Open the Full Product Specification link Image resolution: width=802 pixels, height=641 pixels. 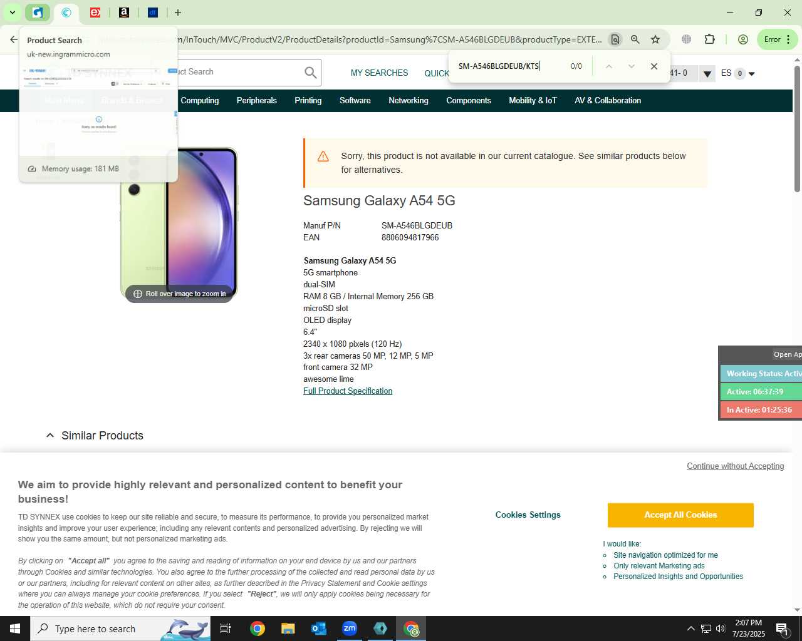[x=348, y=391]
